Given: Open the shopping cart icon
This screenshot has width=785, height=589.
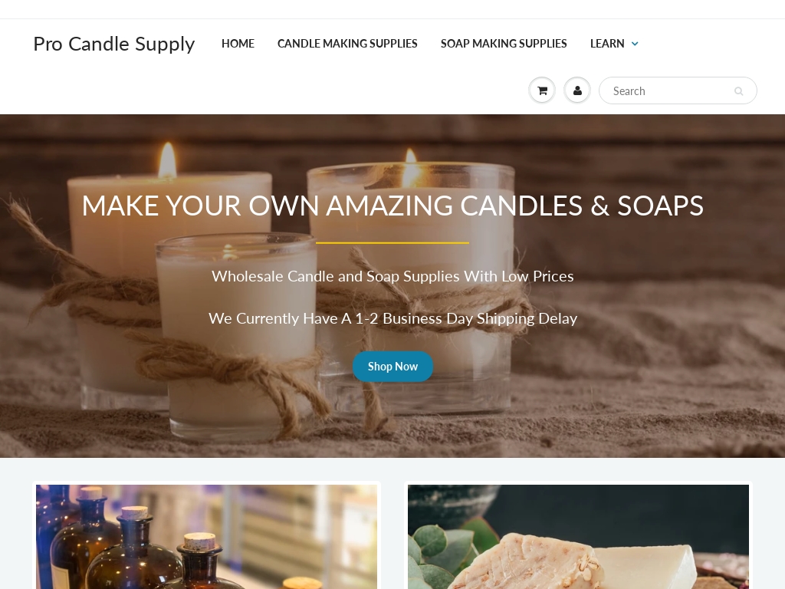Looking at the screenshot, I should tap(542, 90).
